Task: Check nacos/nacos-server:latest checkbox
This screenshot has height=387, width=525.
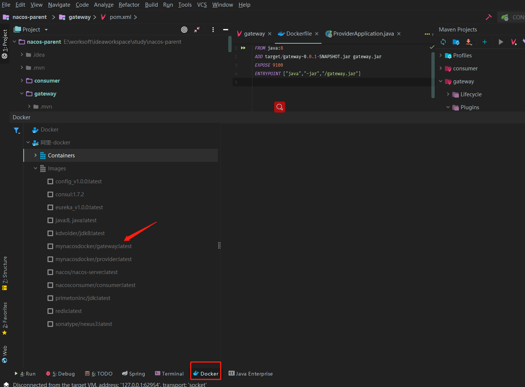Action: point(50,272)
